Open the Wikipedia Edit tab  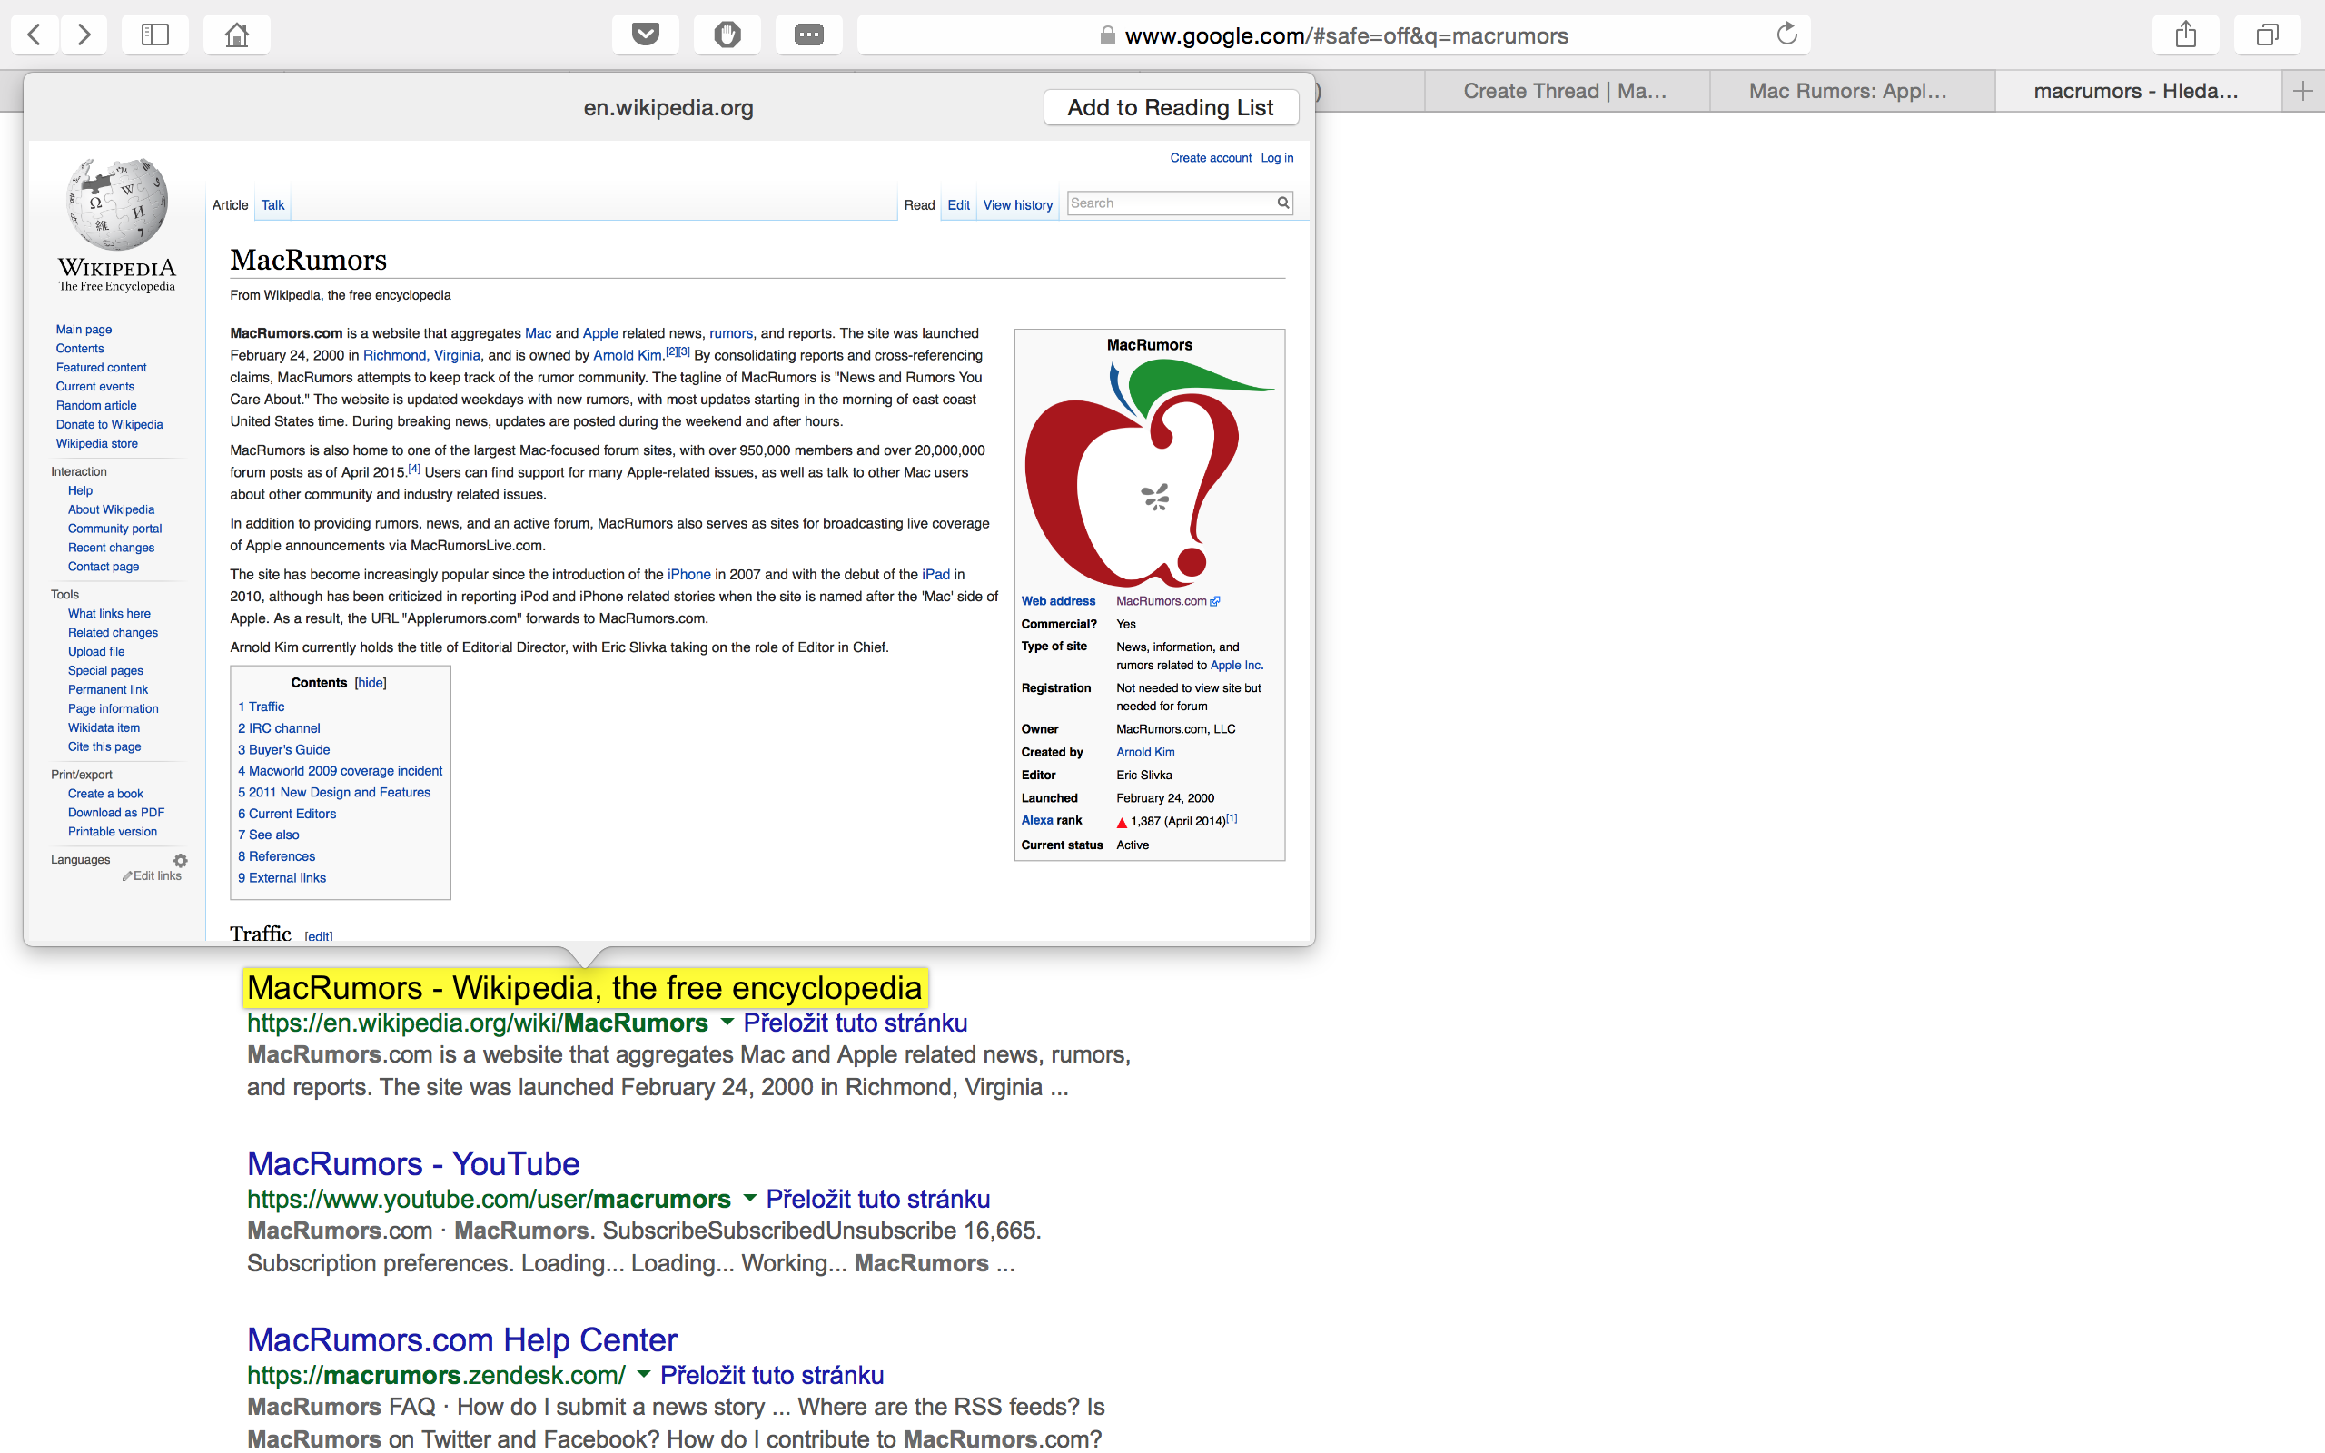[x=959, y=205]
